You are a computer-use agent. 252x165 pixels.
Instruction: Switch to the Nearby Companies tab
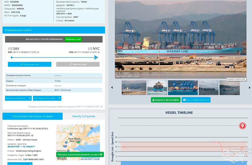click(x=84, y=116)
